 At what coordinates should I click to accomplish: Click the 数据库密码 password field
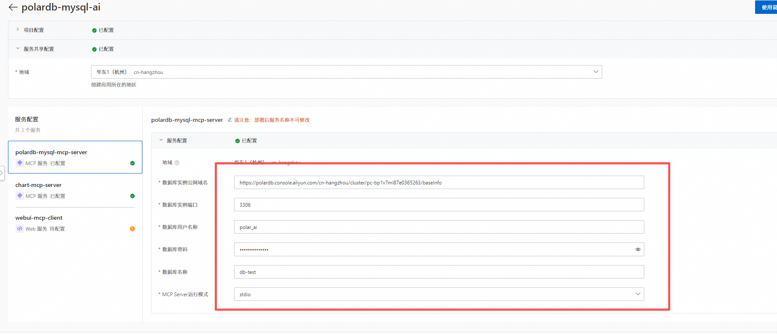[x=439, y=249]
